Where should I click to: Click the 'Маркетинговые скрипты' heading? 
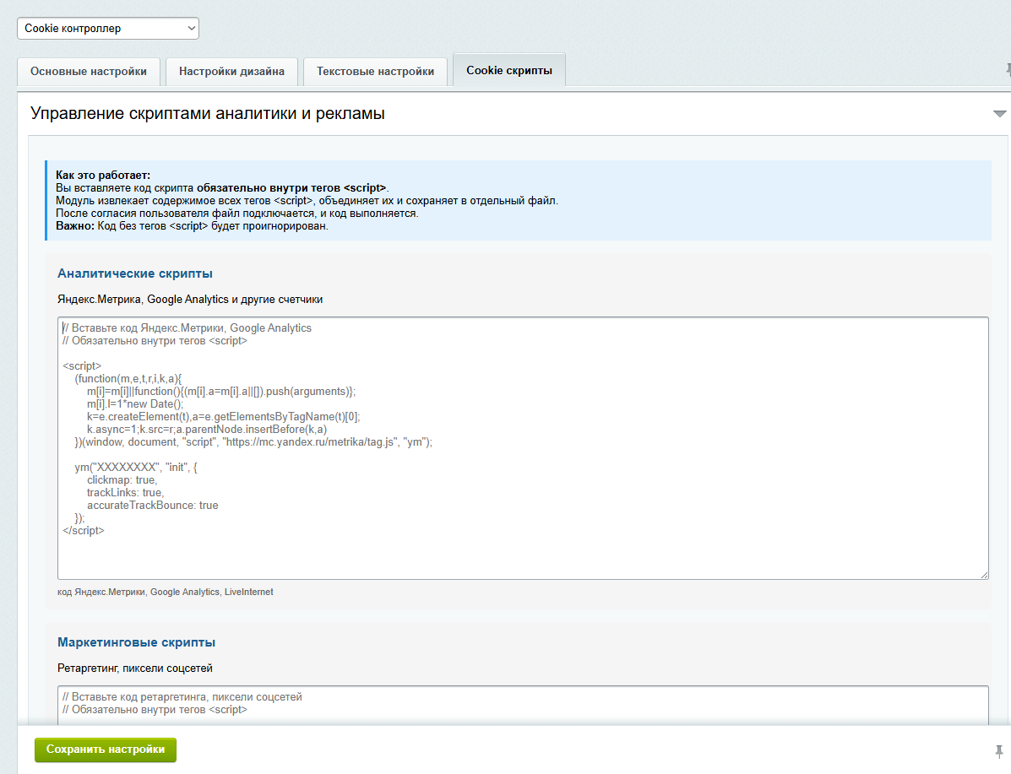point(136,642)
